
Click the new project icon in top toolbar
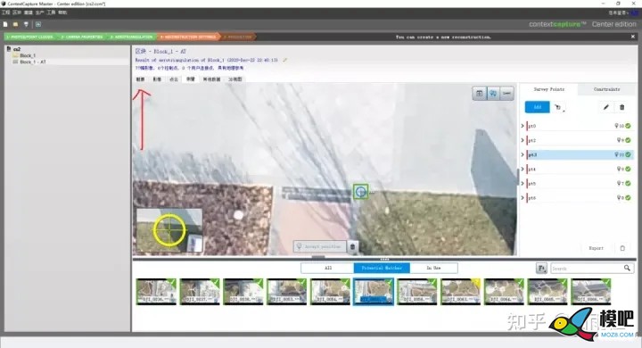click(x=5, y=25)
